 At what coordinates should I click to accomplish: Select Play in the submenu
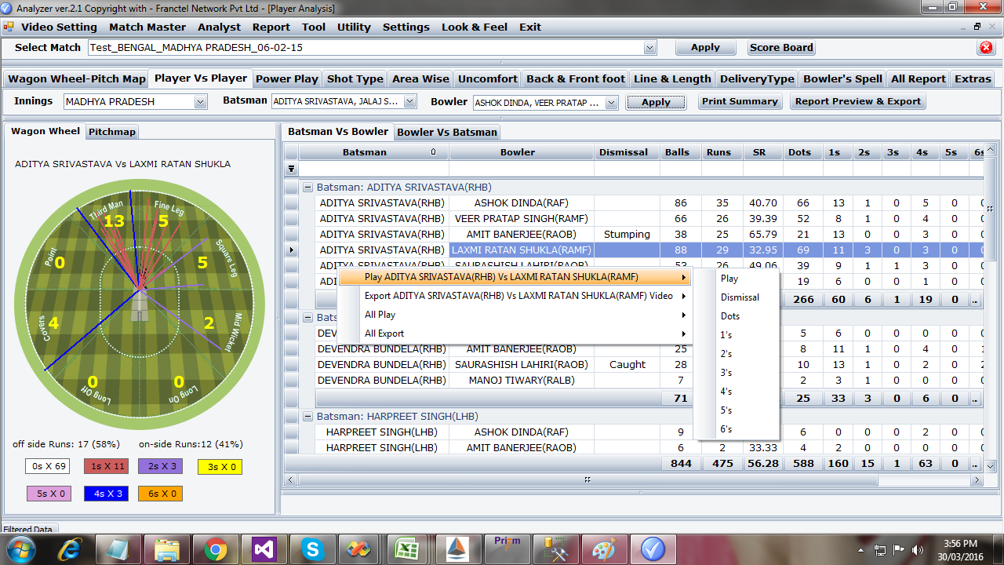click(x=737, y=279)
